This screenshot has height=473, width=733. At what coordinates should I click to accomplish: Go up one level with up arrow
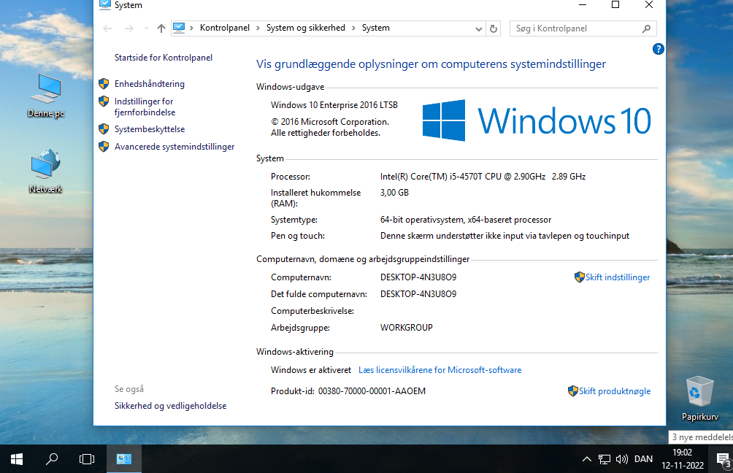pyautogui.click(x=161, y=28)
